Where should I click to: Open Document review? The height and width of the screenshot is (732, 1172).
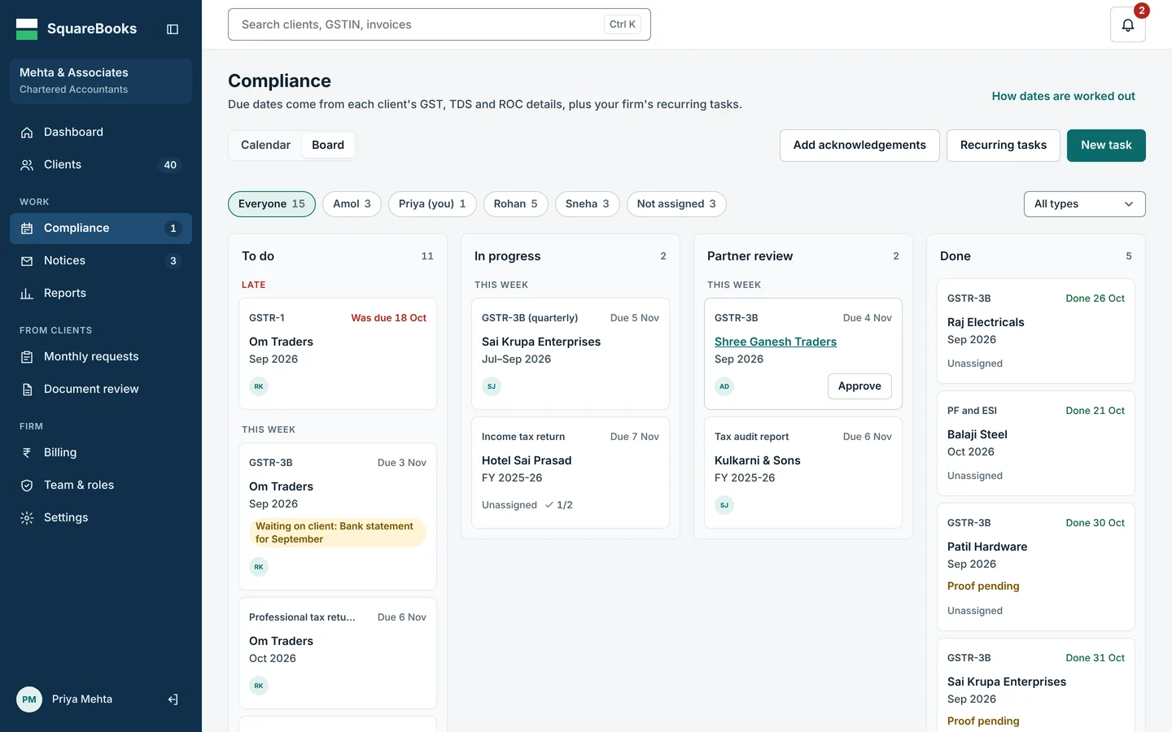(101, 389)
